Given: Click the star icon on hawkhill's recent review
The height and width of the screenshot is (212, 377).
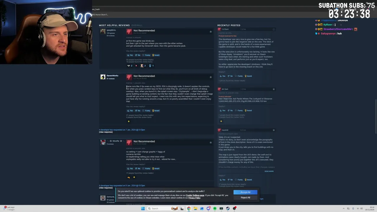Looking at the screenshot, I should [x=274, y=130].
